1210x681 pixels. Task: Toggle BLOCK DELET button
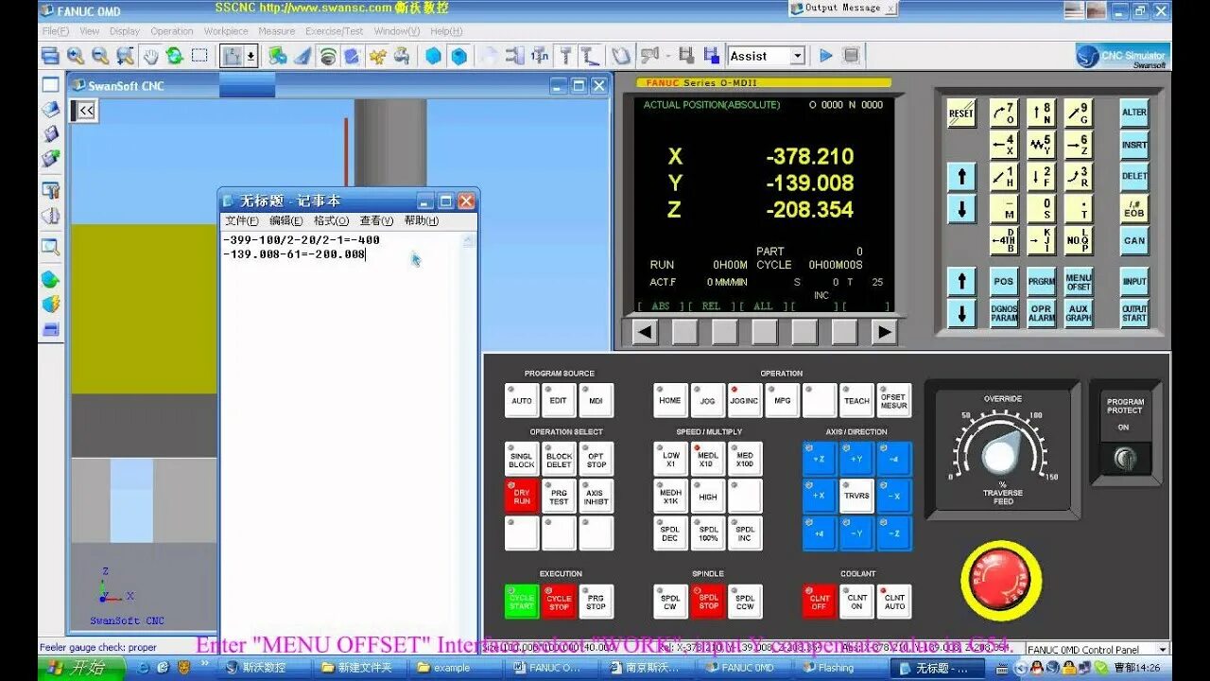tap(559, 460)
